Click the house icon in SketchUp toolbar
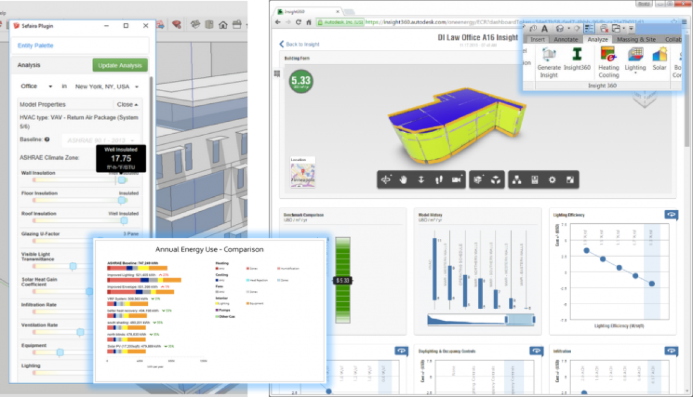This screenshot has width=693, height=397. (x=222, y=24)
